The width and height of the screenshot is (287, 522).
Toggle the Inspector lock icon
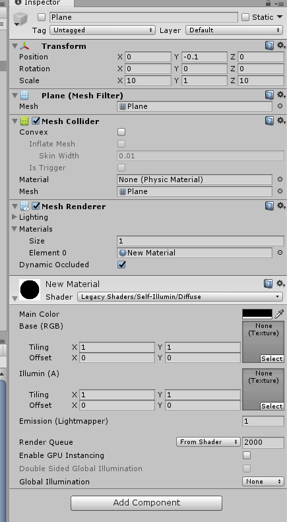[x=268, y=3]
